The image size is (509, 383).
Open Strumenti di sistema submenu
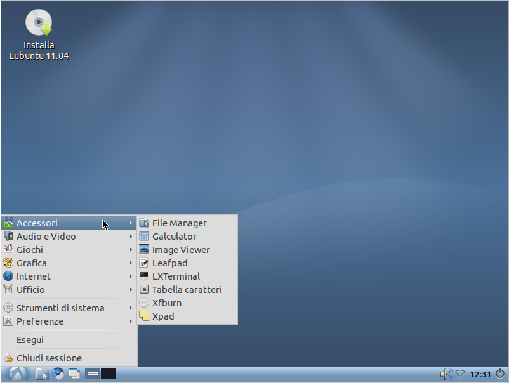tap(69, 308)
